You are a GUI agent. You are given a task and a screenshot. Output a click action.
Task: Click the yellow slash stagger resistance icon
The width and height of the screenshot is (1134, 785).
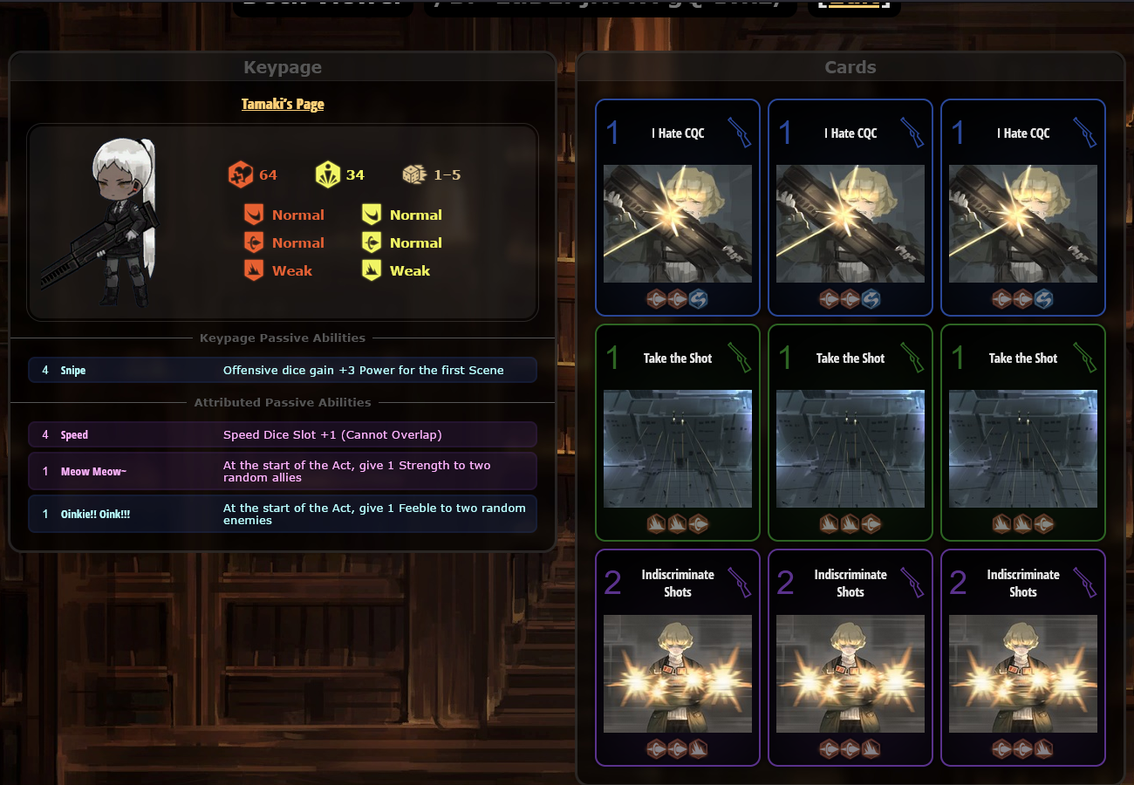(372, 215)
